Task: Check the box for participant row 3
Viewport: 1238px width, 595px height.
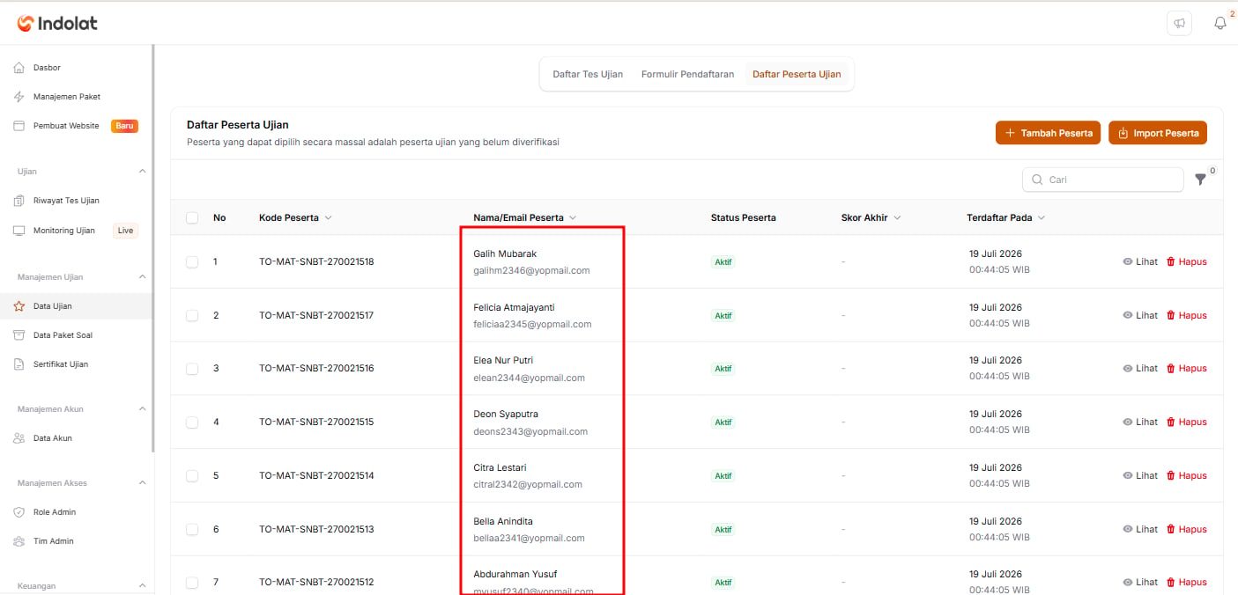Action: pos(192,369)
